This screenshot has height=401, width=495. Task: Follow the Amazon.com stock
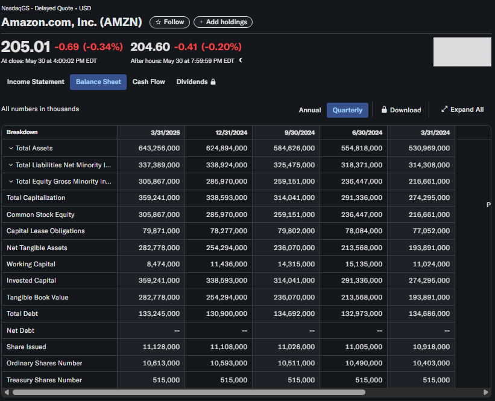pos(169,22)
